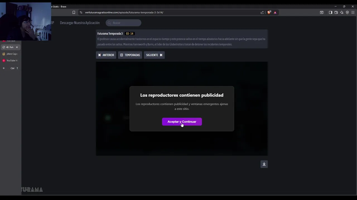The width and height of the screenshot is (357, 200).
Task: Open the TEMPORADAS seasons list
Action: 130,55
